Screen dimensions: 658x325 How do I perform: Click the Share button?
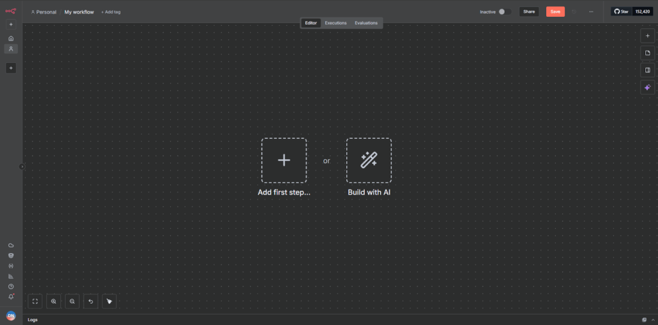pyautogui.click(x=529, y=12)
